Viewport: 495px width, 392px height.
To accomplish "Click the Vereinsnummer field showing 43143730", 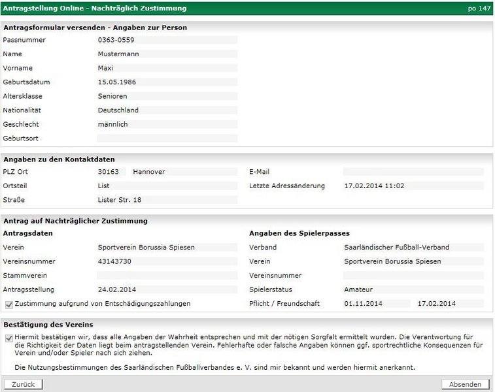I will pyautogui.click(x=167, y=261).
